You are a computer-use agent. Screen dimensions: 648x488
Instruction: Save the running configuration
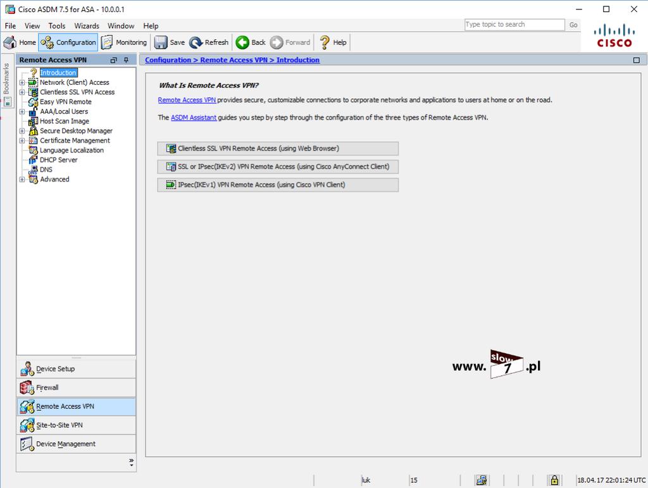(x=170, y=42)
